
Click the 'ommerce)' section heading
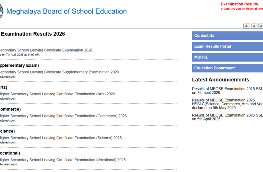[x=10, y=109]
